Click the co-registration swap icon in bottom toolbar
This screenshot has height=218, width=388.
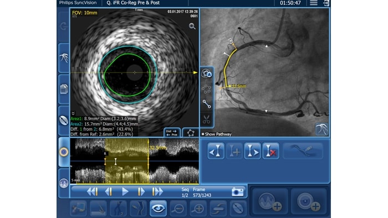(x=218, y=209)
